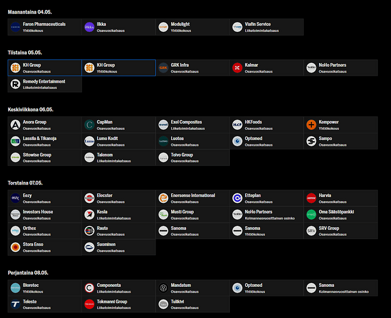Open the Bioretec Yhtiökokous card

coord(45,288)
